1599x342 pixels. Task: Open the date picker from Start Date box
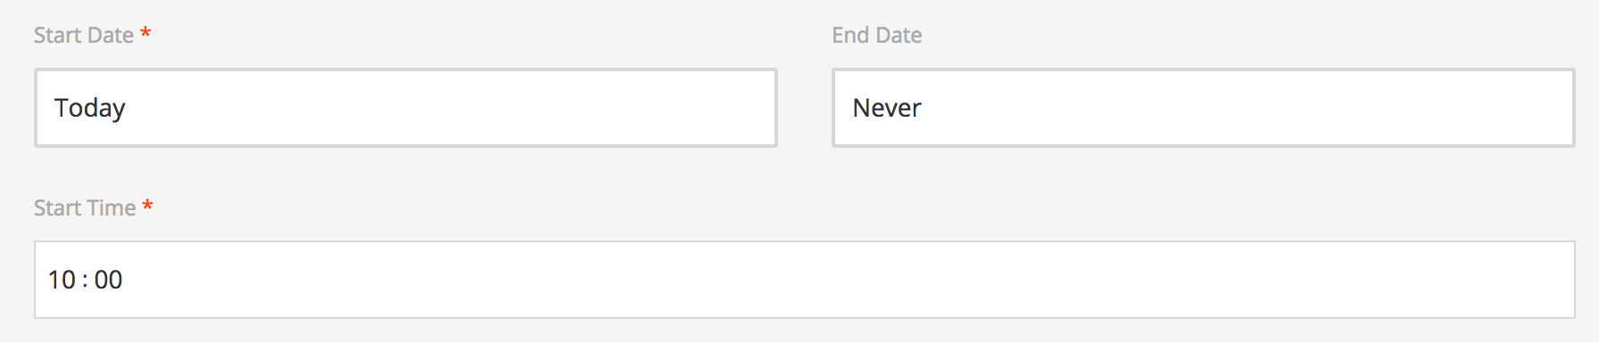(406, 108)
